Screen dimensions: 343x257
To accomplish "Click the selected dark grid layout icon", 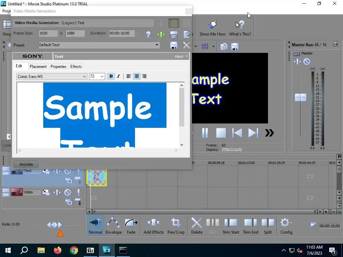I will [x=174, y=23].
